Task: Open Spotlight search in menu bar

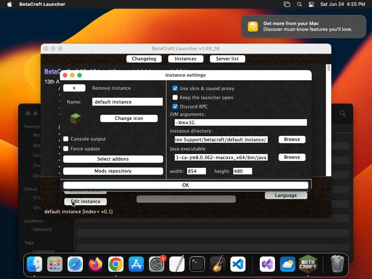Action: coord(299,4)
